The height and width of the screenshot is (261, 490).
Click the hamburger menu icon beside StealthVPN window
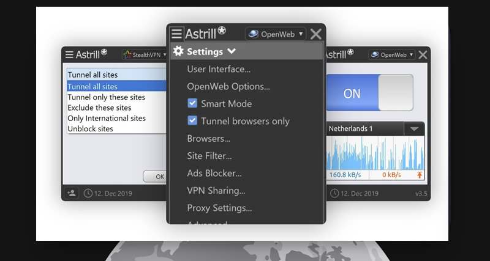point(69,54)
